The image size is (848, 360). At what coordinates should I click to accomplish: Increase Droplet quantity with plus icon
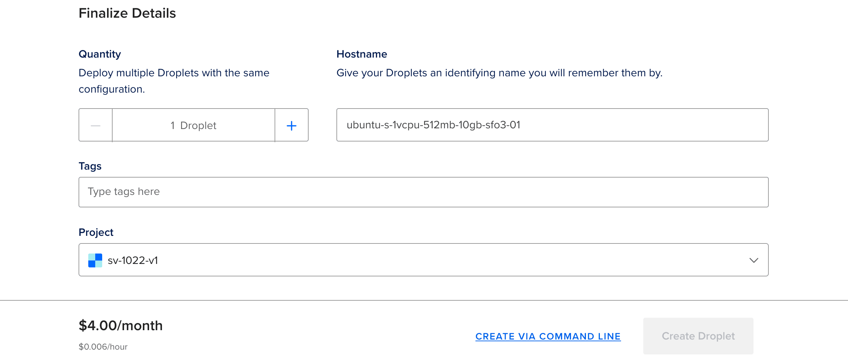tap(292, 125)
